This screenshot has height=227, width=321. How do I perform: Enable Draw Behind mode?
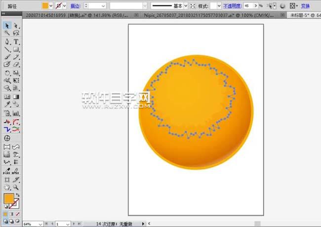coord(12,221)
